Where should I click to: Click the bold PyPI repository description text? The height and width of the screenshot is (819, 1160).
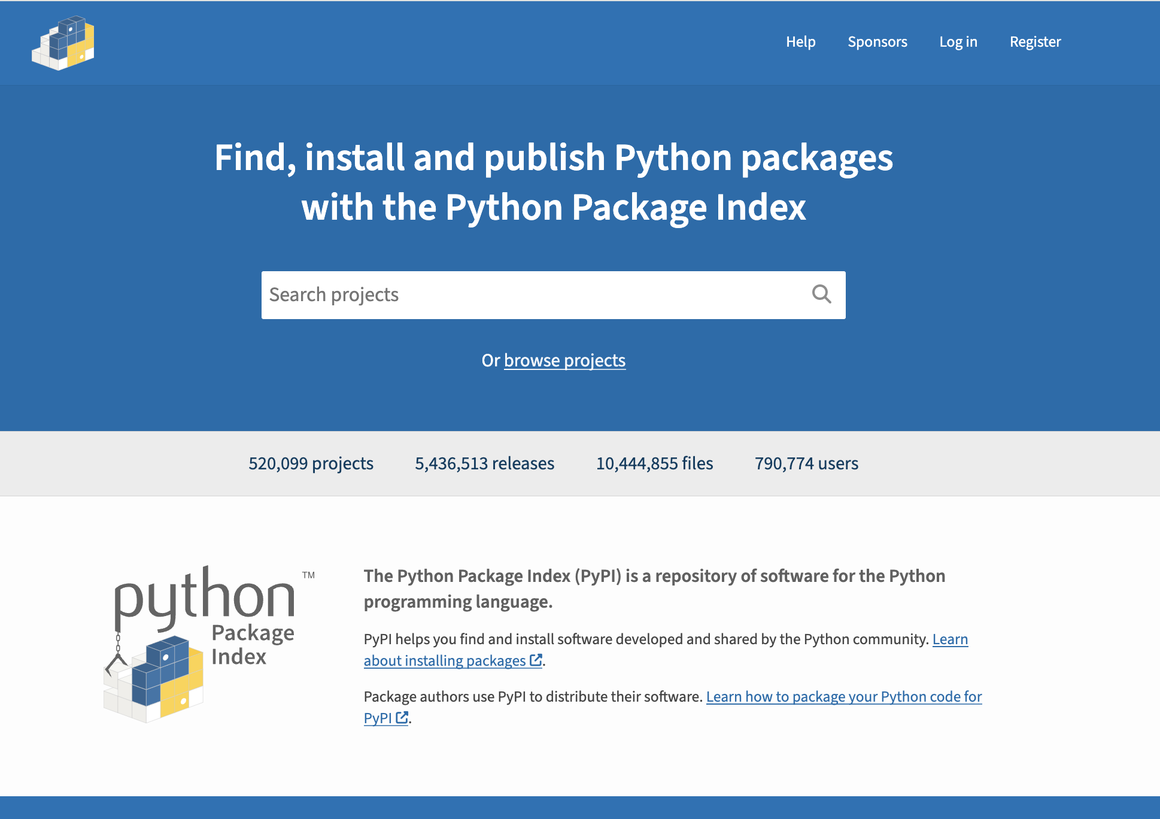[x=654, y=589]
